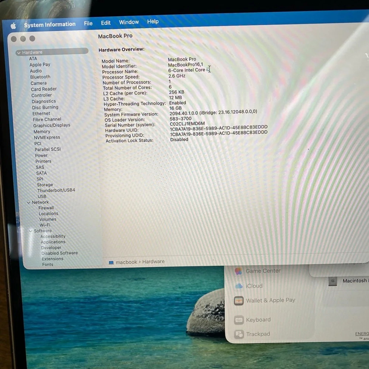Image resolution: width=369 pixels, height=369 pixels.
Task: Select Wi-Fi under Network
Action: [45, 225]
